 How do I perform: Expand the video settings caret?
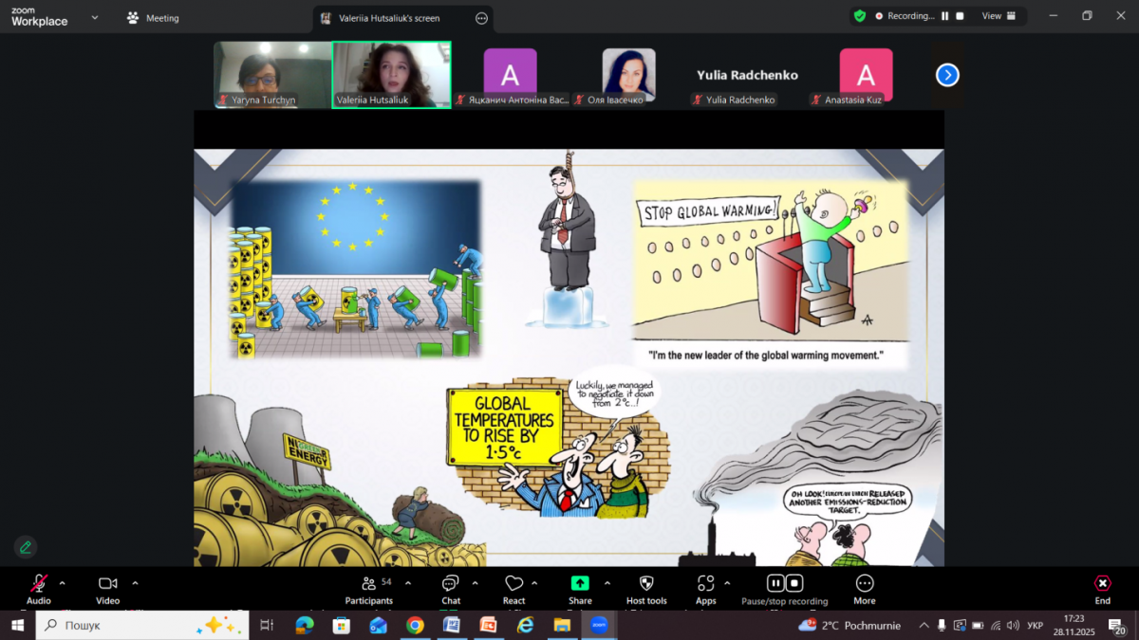click(x=135, y=583)
